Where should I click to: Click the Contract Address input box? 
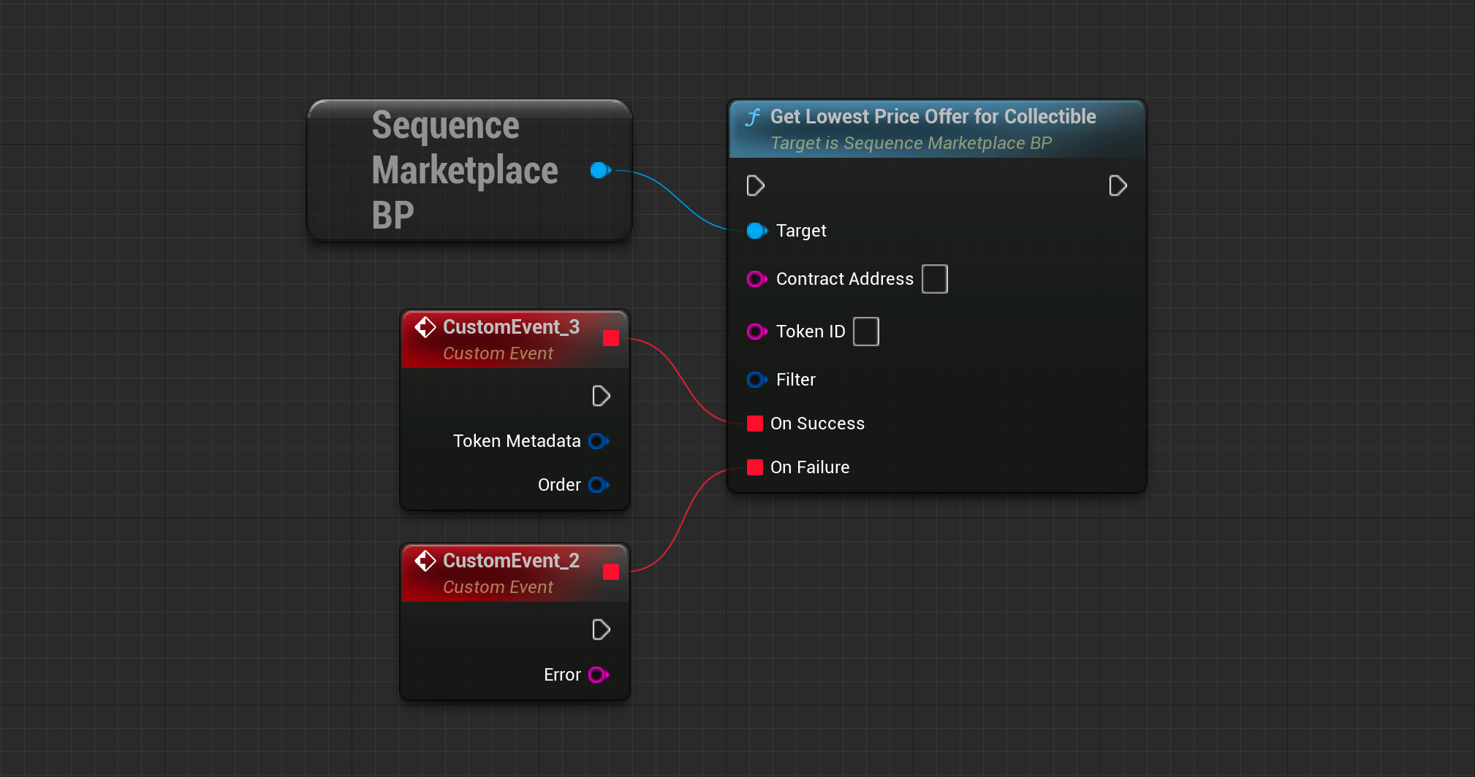pos(935,279)
